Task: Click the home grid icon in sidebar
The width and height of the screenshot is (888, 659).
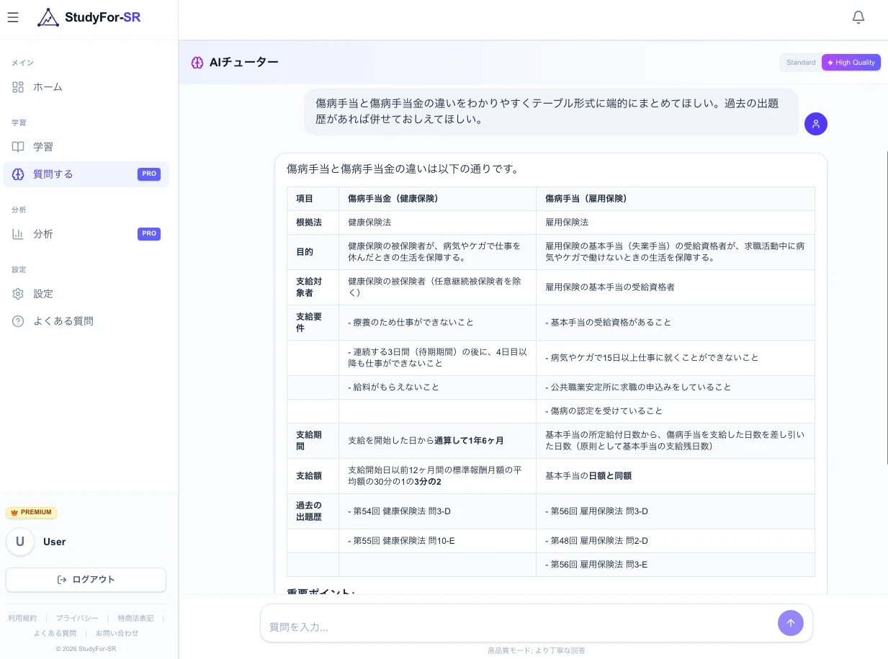Action: [x=18, y=87]
